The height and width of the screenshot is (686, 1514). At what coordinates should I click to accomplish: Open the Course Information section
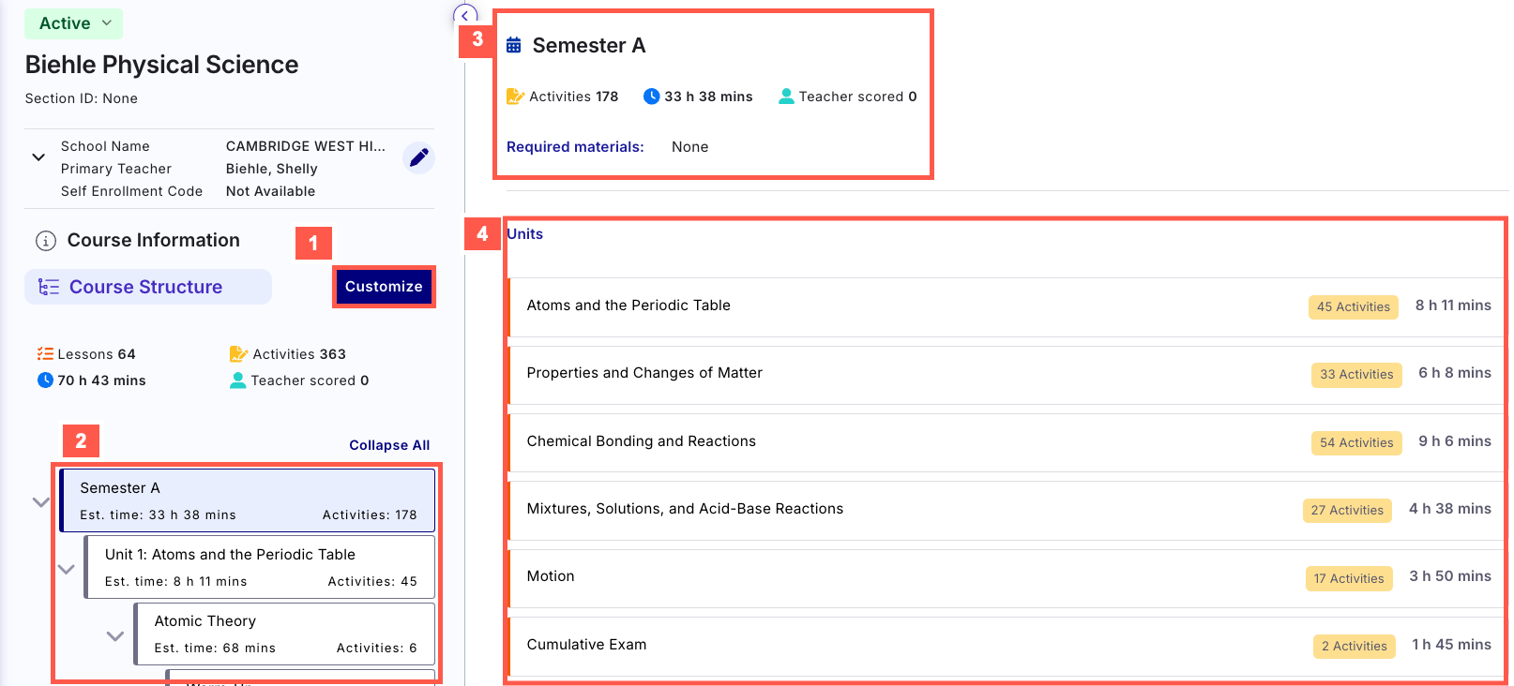pyautogui.click(x=154, y=241)
